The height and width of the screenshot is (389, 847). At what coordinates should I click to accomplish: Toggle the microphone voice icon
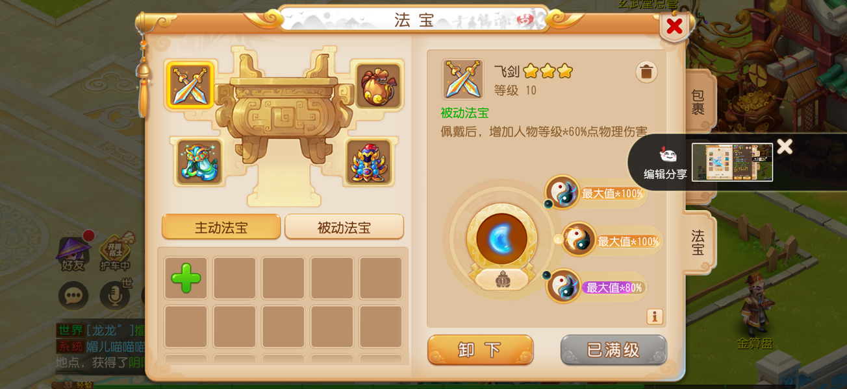(115, 296)
